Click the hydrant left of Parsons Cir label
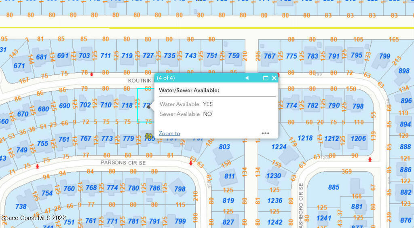414x228 pixels. [x=38, y=166]
